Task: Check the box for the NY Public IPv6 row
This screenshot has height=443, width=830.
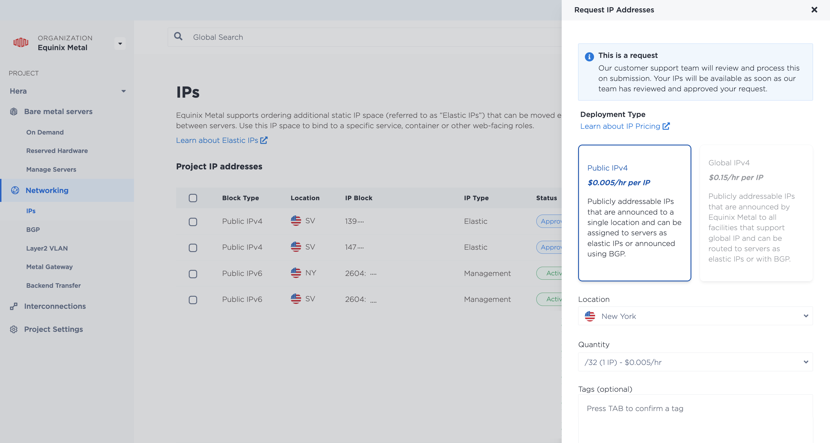Action: (x=193, y=274)
